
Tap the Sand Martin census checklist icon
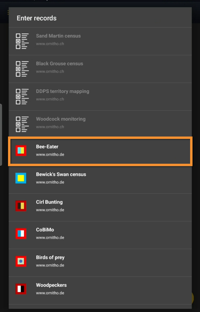(22, 41)
